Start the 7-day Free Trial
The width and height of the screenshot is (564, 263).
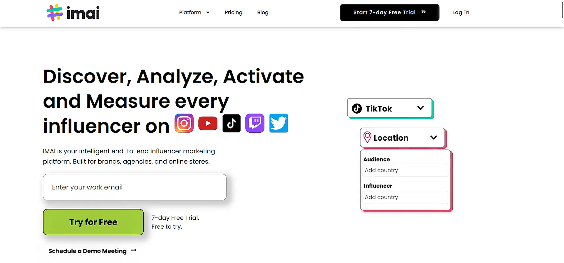tap(390, 12)
